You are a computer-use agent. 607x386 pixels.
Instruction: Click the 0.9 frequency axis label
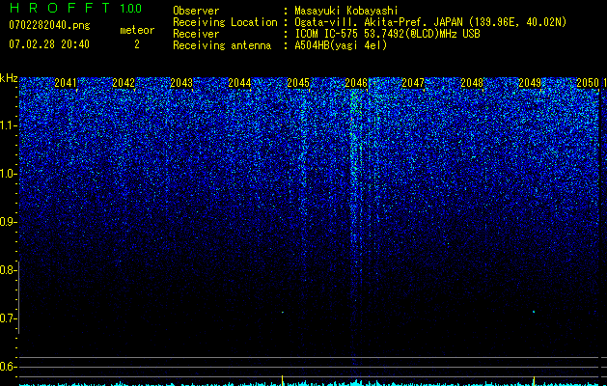pyautogui.click(x=8, y=222)
